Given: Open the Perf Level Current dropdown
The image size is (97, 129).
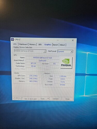Looking at the screenshot, I should (x=65, y=52).
